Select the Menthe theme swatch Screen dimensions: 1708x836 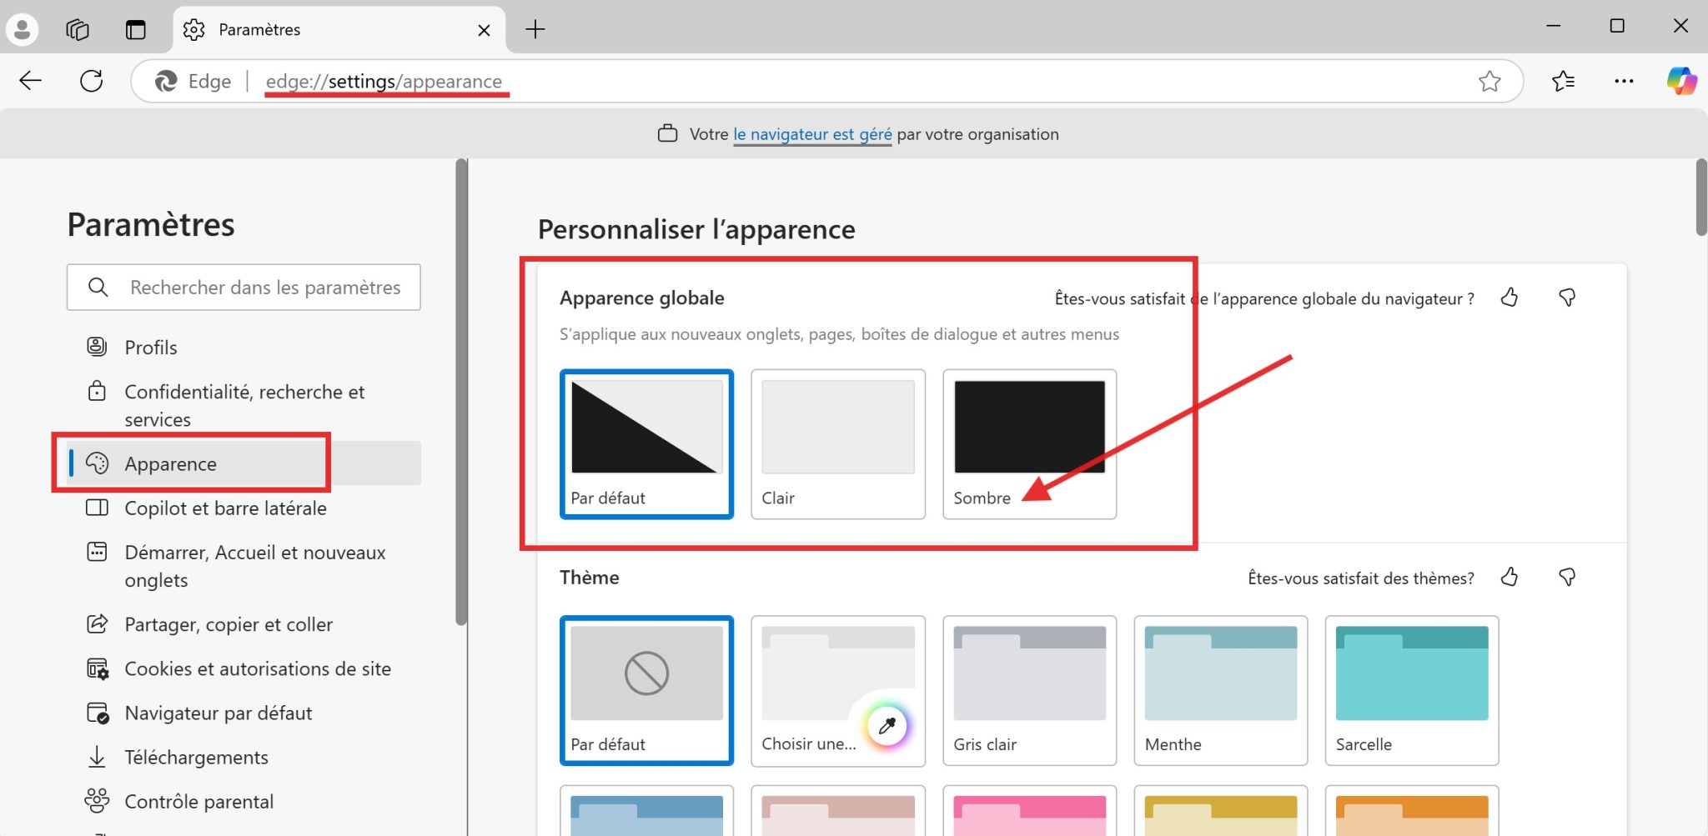[x=1220, y=690]
